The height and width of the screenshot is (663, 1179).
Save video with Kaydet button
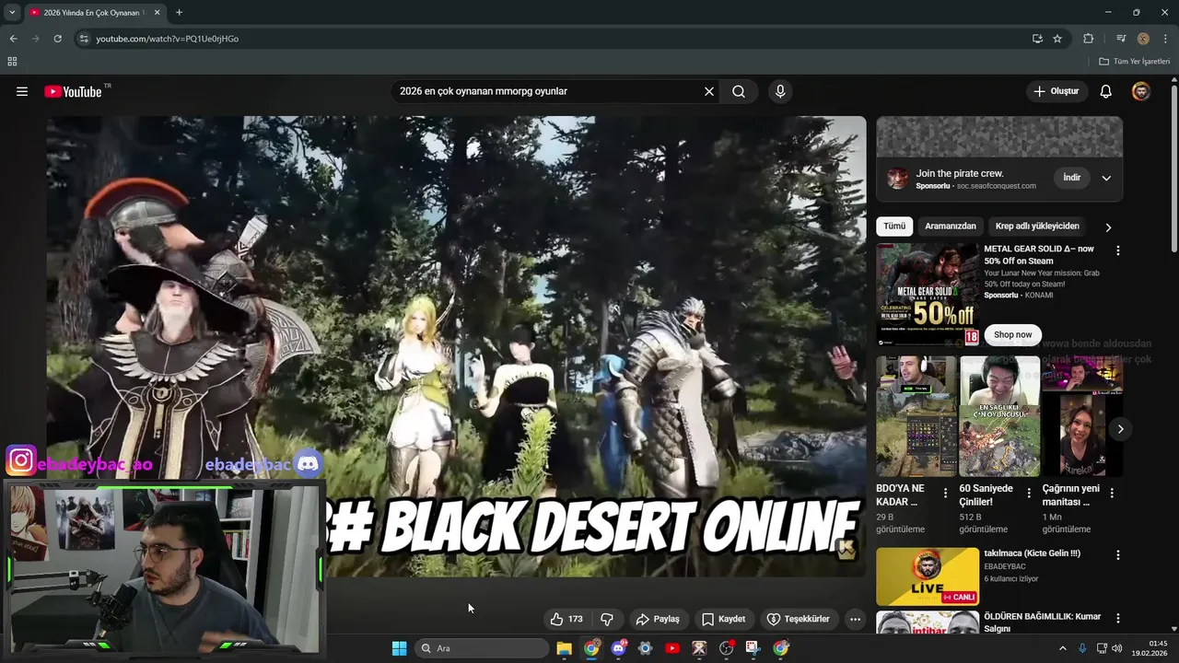pos(723,619)
